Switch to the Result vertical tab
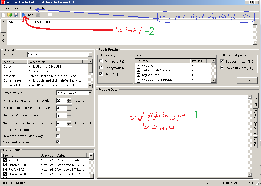This screenshot has height=186, width=261. coord(3,37)
